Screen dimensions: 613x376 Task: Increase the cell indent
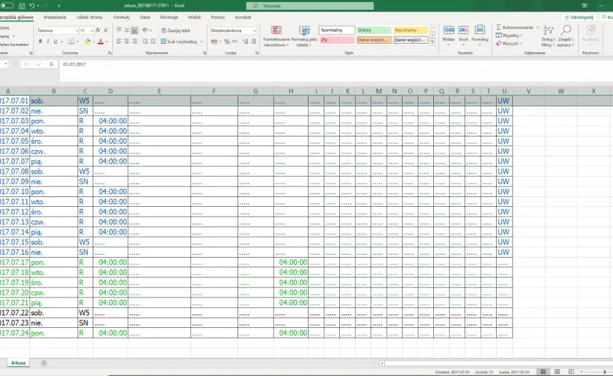[153, 42]
